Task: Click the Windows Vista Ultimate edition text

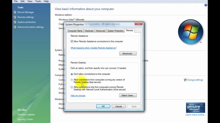Action: (71, 20)
